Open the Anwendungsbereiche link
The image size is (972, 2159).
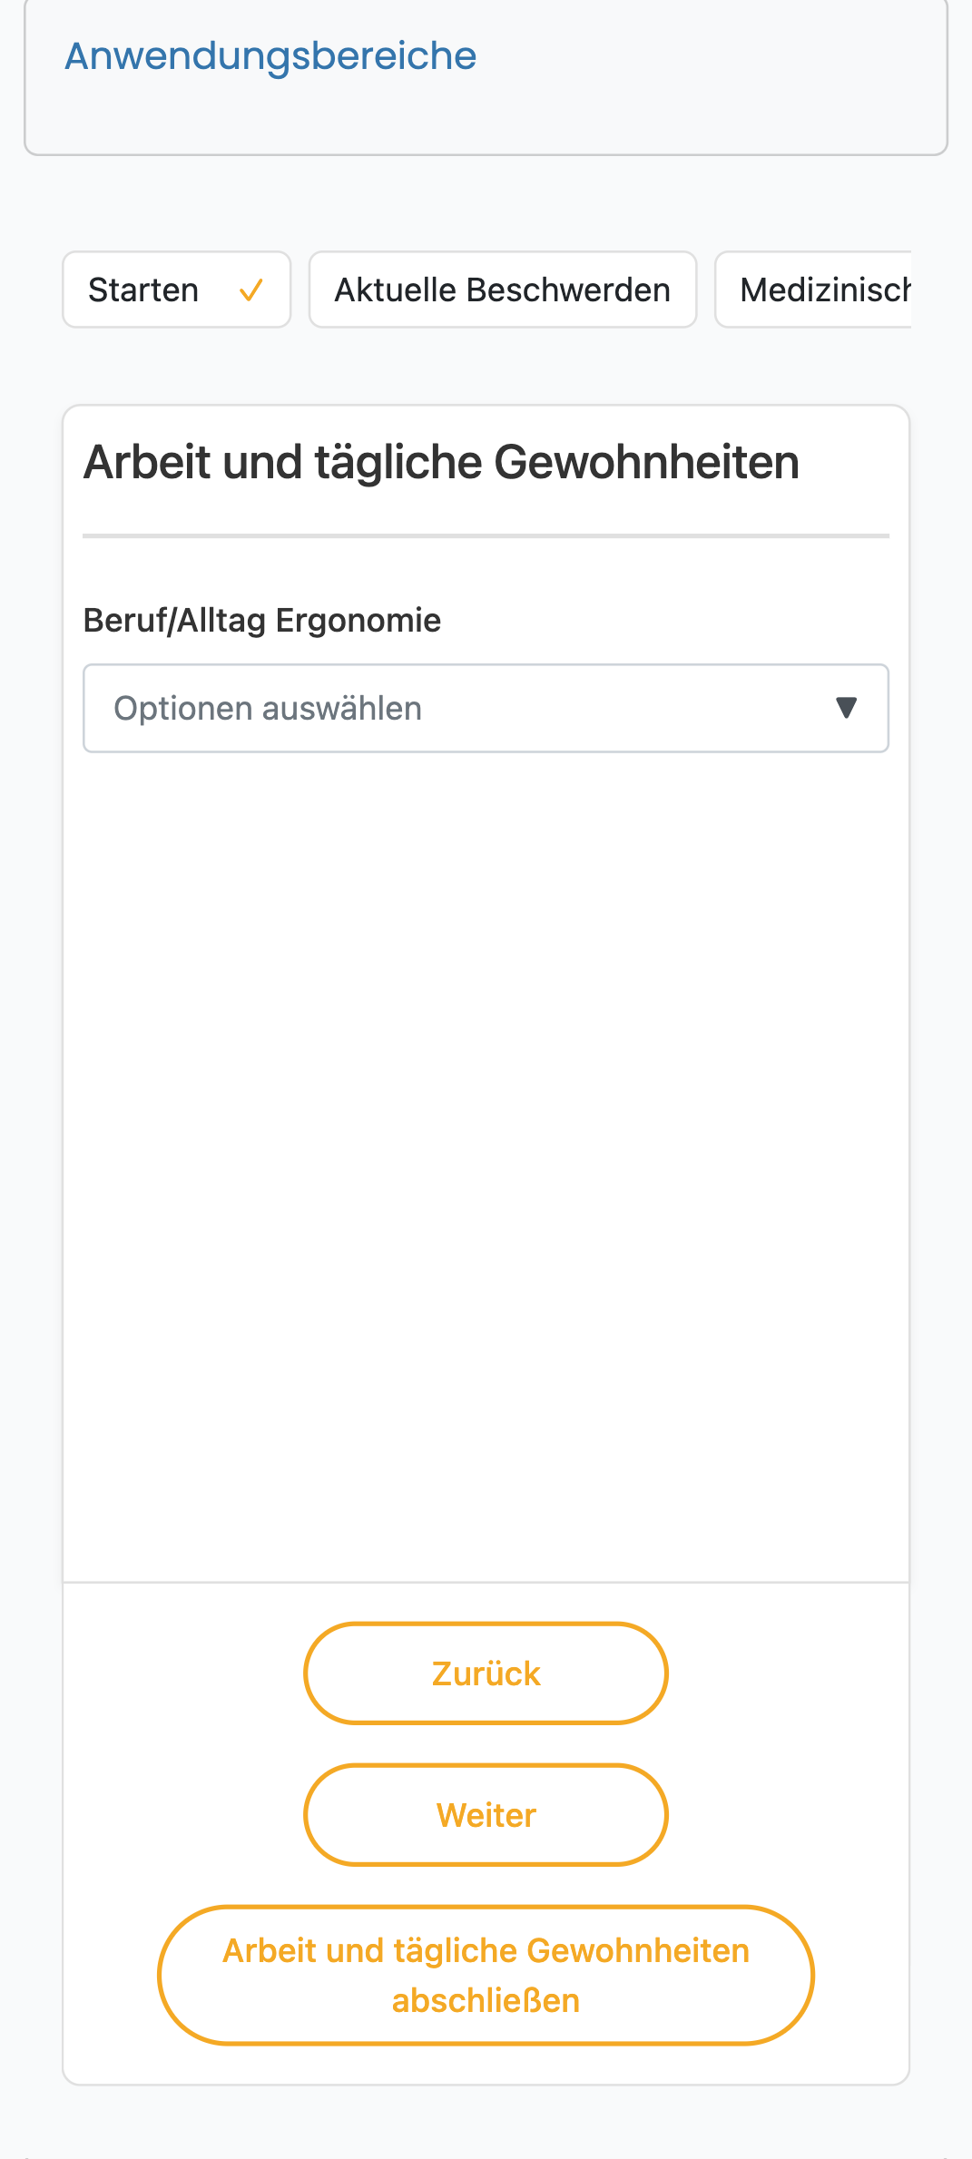pos(270,56)
